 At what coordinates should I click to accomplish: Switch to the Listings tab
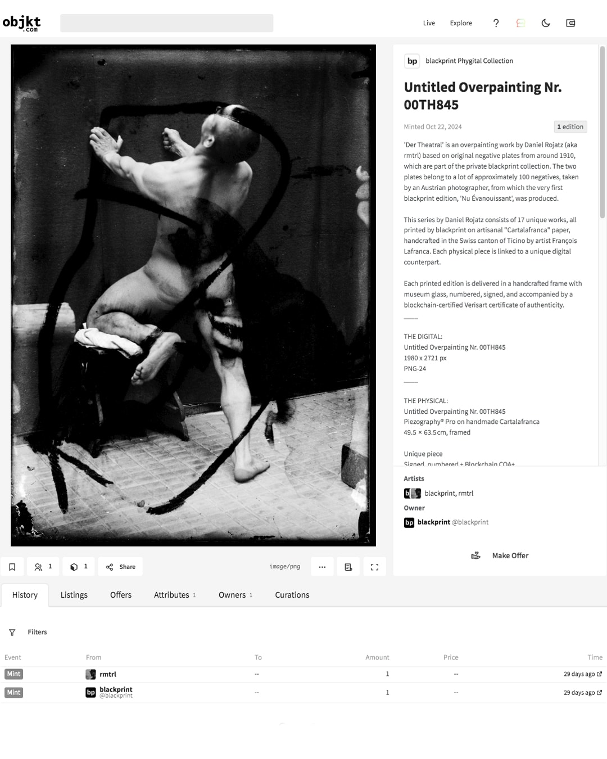(x=74, y=595)
